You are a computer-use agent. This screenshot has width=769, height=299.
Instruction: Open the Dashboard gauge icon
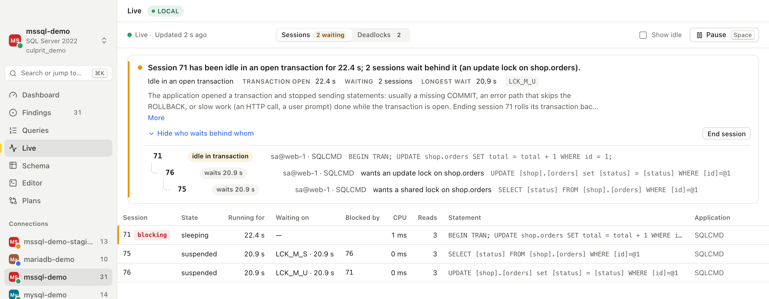click(13, 95)
